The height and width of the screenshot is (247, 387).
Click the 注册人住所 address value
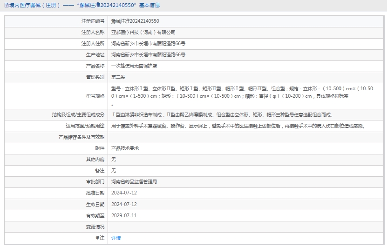tap(148, 44)
